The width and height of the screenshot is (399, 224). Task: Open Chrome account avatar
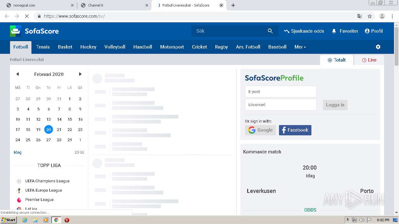point(382,16)
